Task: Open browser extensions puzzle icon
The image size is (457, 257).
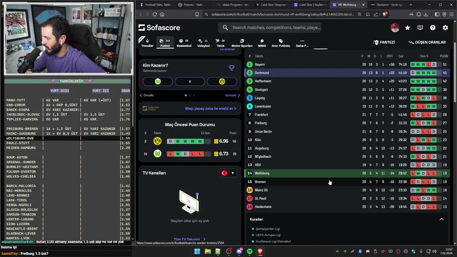Action: pos(419,14)
